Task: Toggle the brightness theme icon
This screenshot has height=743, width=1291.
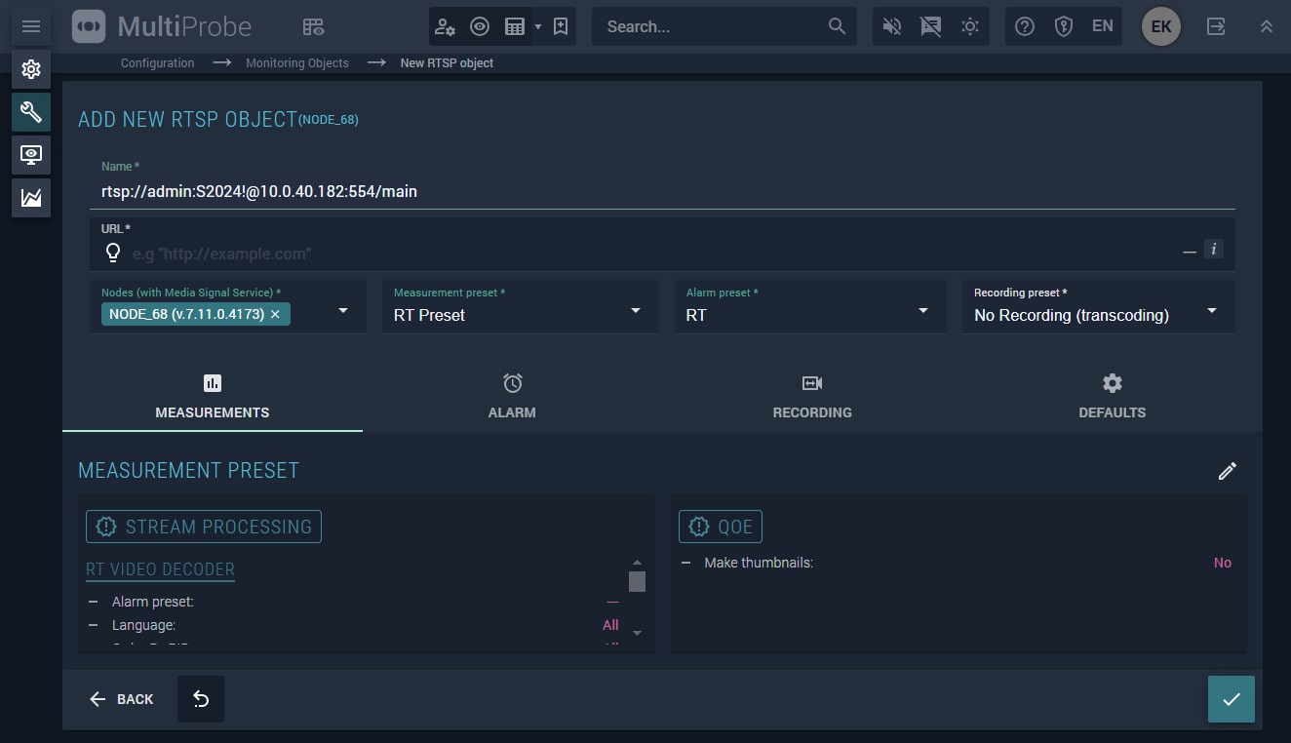Action: coord(970,26)
